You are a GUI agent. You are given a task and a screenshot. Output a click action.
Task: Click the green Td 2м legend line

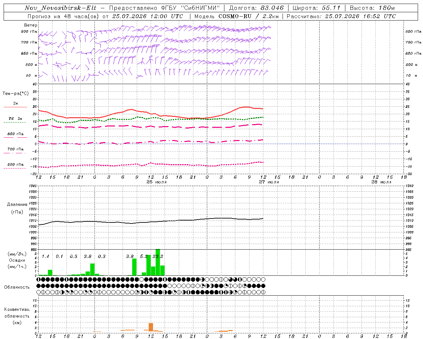click(x=15, y=122)
